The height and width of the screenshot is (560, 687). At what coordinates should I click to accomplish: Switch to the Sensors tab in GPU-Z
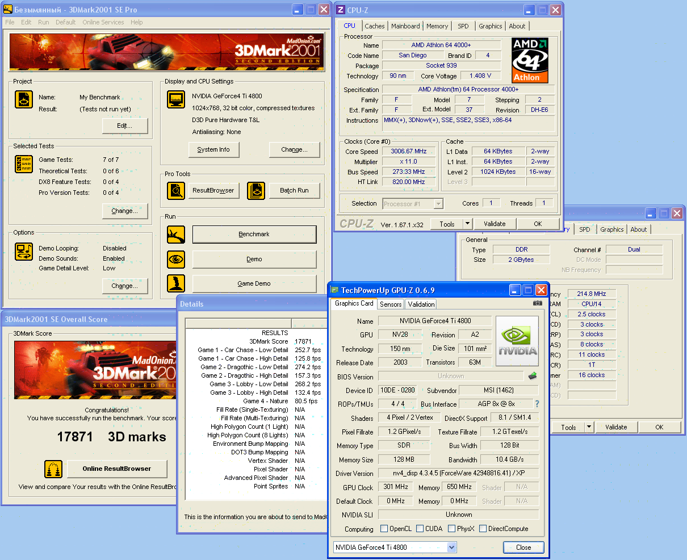[x=391, y=304]
